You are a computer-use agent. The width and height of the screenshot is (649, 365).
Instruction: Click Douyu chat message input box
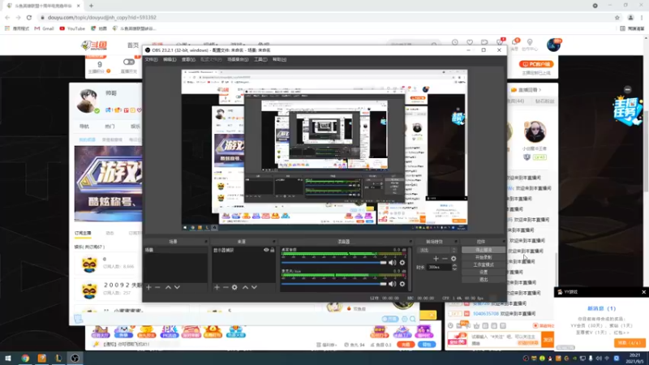pyautogui.click(x=505, y=339)
